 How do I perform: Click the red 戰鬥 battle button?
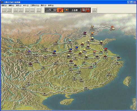pos(86,10)
